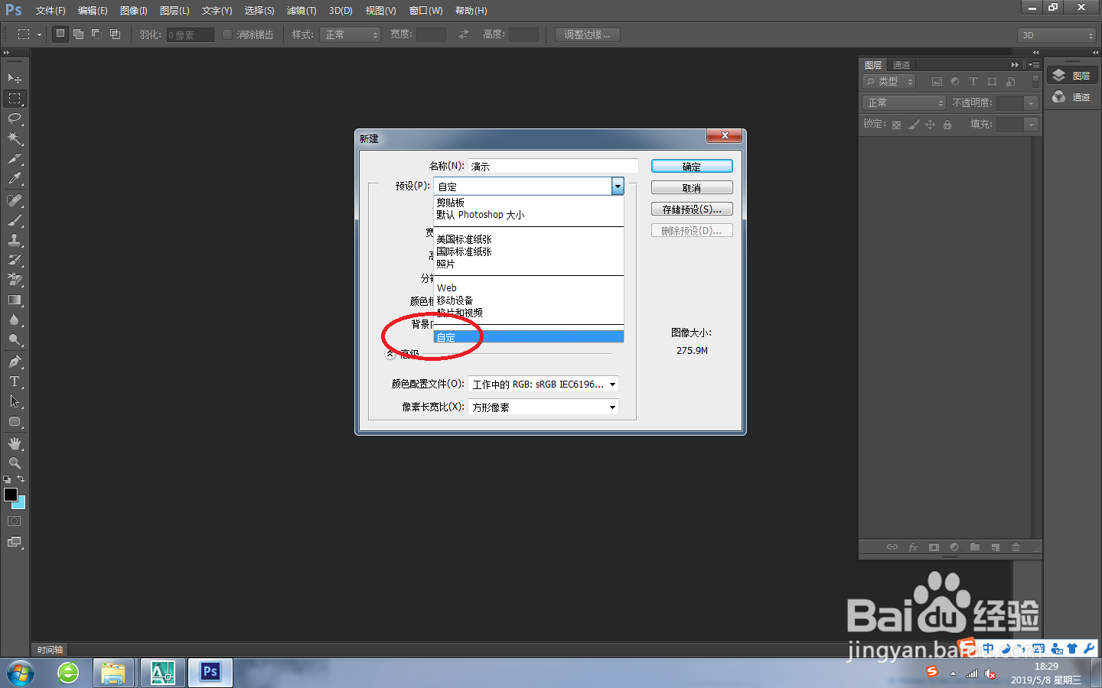Select the Spot Healing Brush tool
This screenshot has width=1102, height=688.
click(15, 200)
